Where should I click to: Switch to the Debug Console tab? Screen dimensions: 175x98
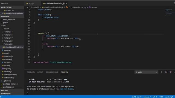[x=52, y=72]
